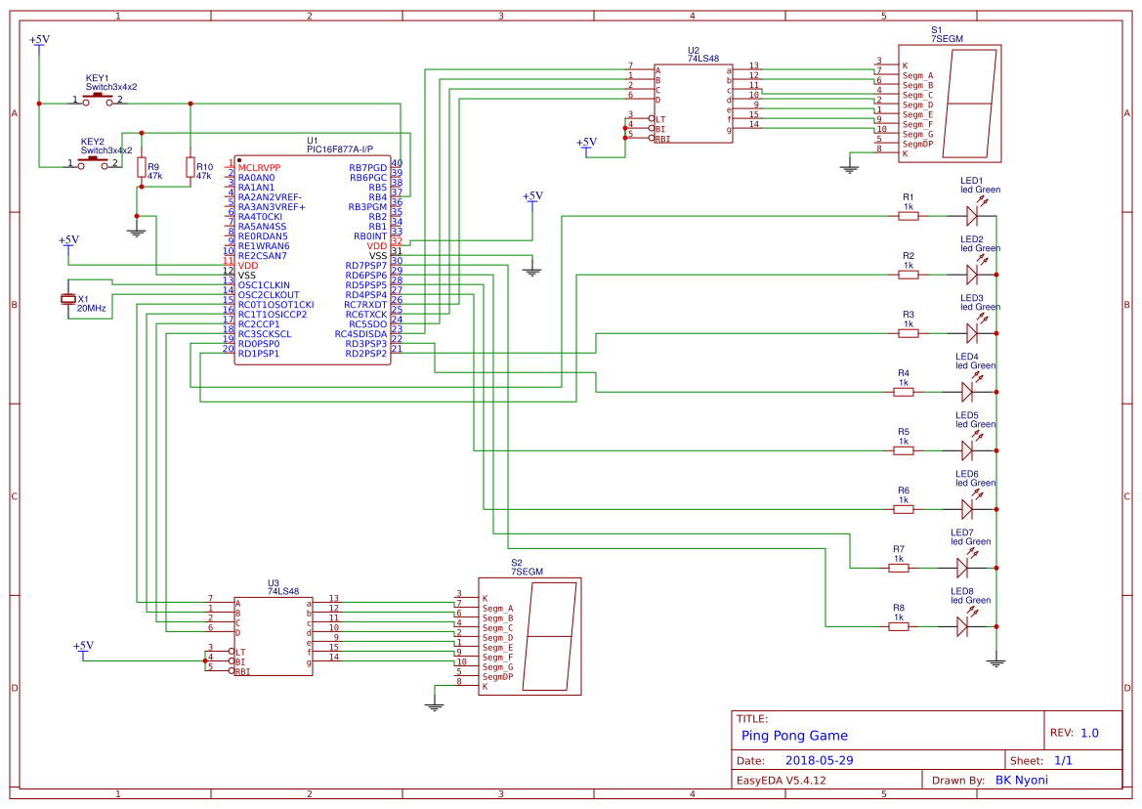Click the ground symbol under the S2 display

pyautogui.click(x=434, y=706)
